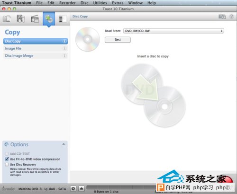Select the Copy category disc icon
This screenshot has width=237, height=194.
click(x=49, y=18)
